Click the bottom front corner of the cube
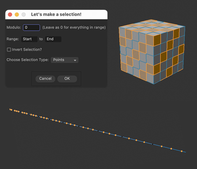The width and height of the screenshot is (197, 169). [x=154, y=84]
